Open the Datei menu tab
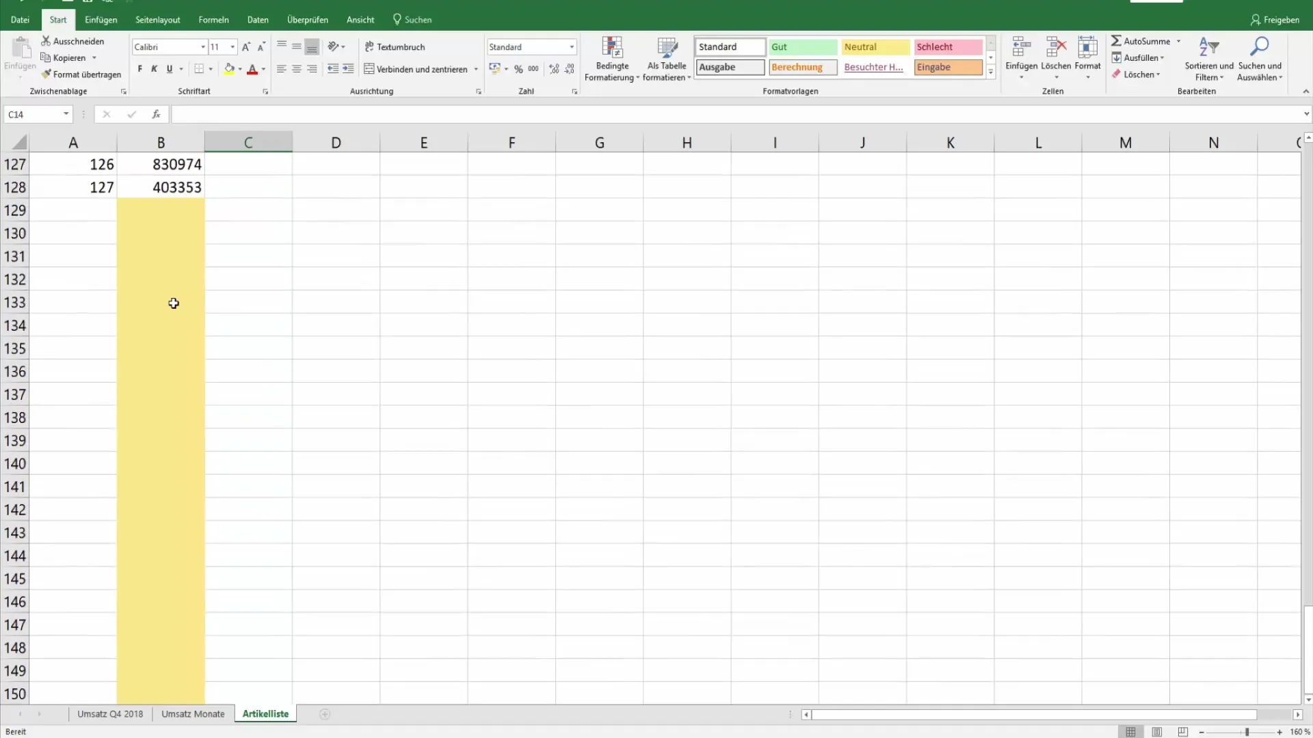 pyautogui.click(x=21, y=20)
